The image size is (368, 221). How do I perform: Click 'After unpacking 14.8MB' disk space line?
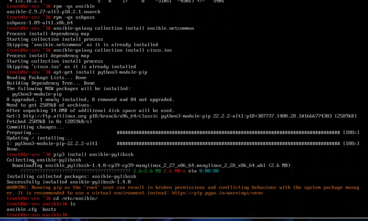point(91,111)
